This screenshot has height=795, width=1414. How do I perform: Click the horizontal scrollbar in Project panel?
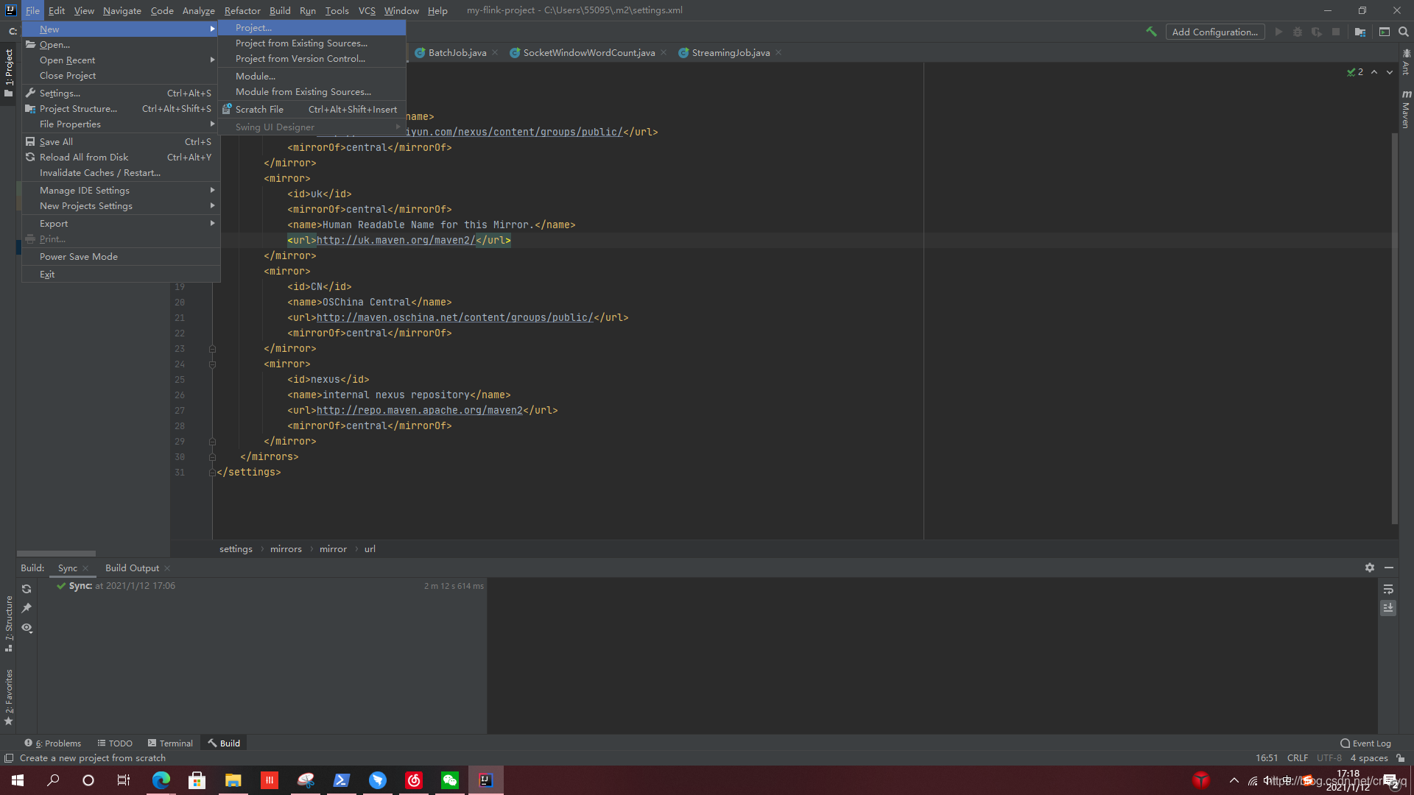coord(56,554)
